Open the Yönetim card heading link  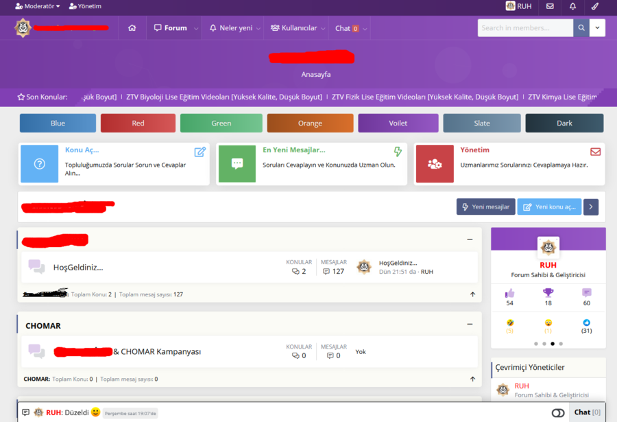474,150
